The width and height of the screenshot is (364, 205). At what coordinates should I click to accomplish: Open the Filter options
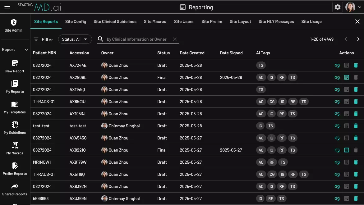click(x=43, y=39)
